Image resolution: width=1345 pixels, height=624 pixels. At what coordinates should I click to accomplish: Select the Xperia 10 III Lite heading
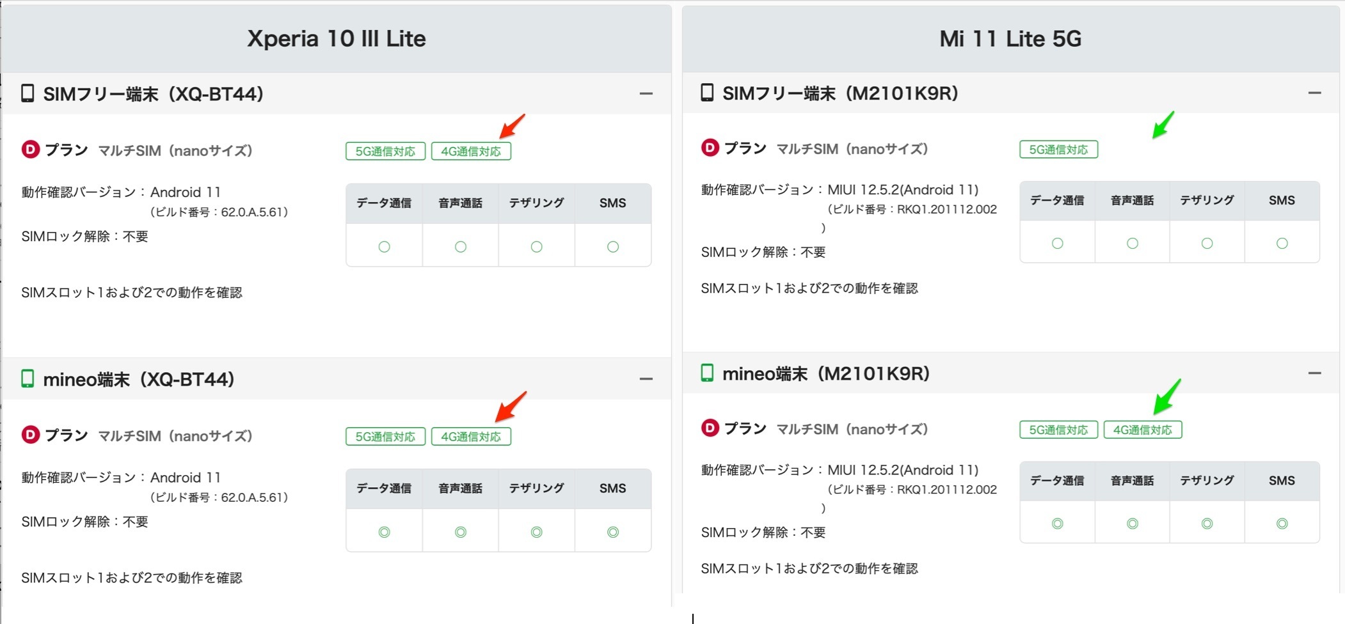click(x=337, y=38)
